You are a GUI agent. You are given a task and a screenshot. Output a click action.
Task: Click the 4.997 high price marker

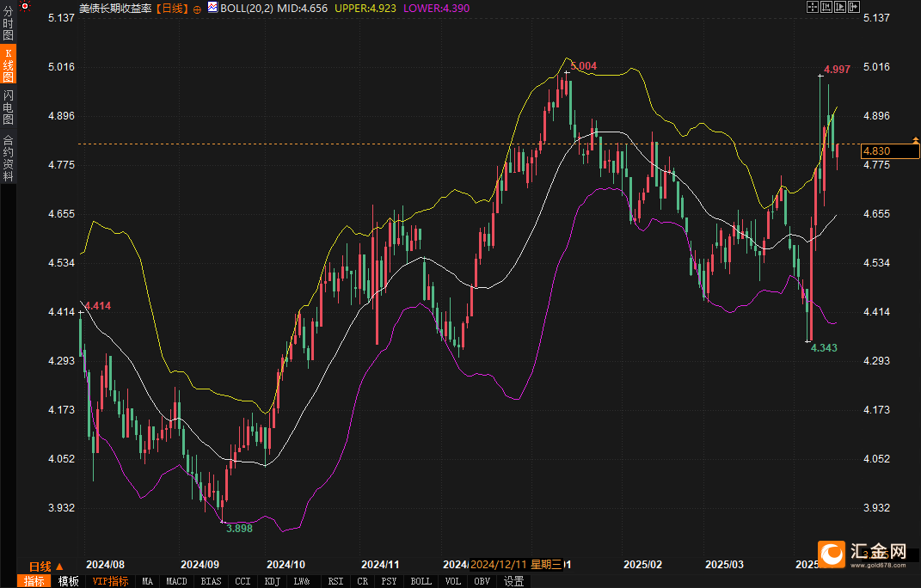pos(837,70)
